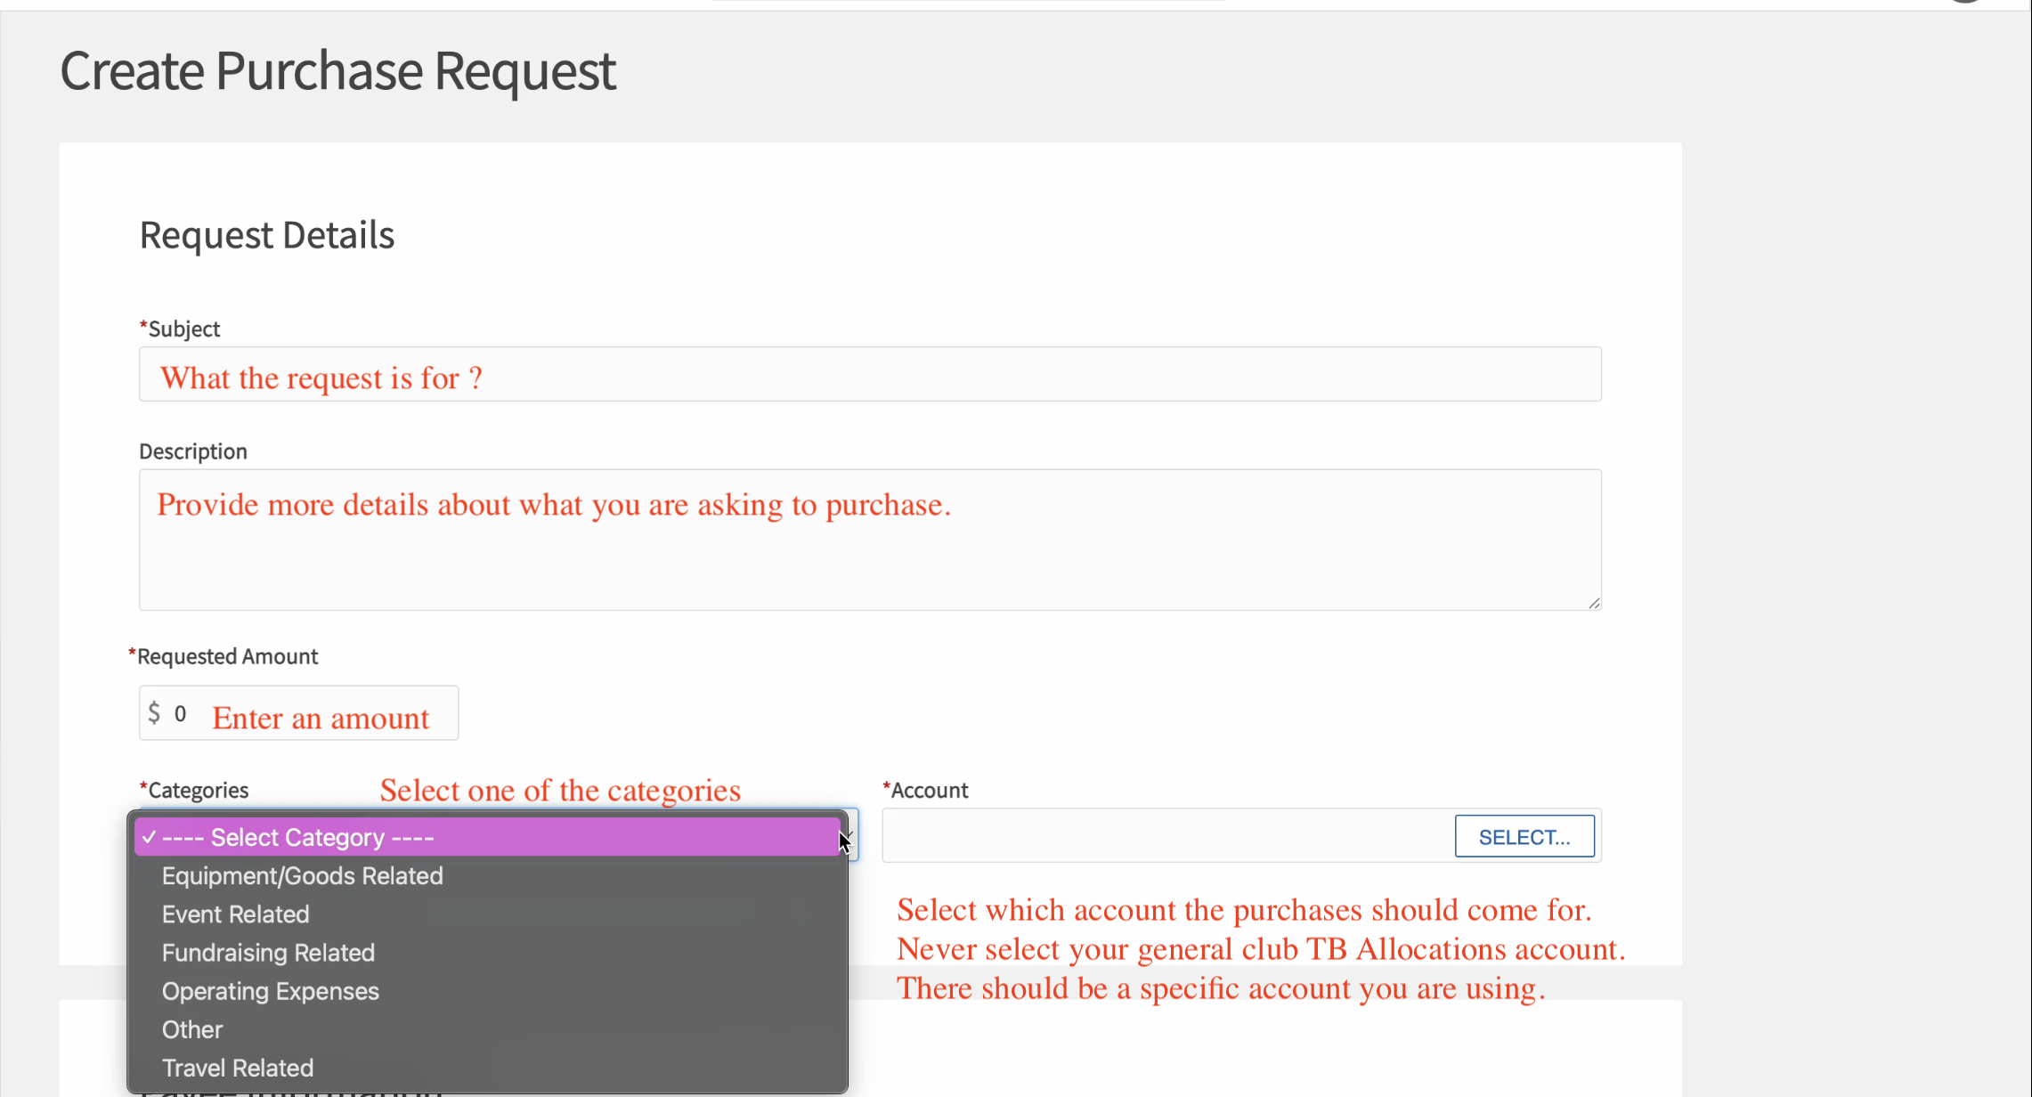Click inside the Subject text field
Viewport: 2032px width, 1097px height.
(x=868, y=374)
